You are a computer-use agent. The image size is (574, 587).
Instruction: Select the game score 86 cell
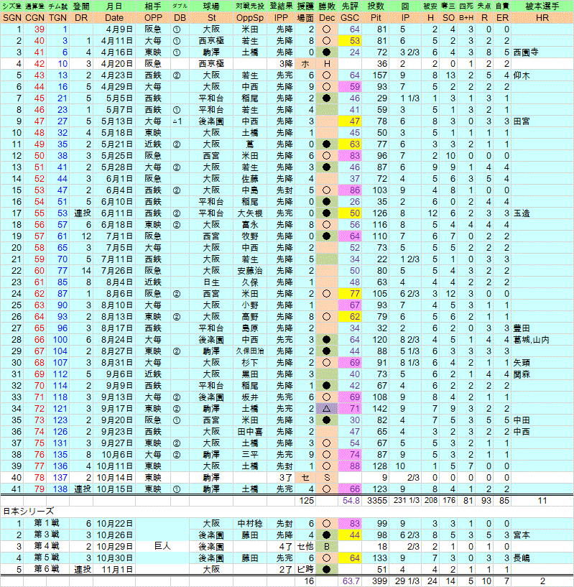pyautogui.click(x=350, y=190)
